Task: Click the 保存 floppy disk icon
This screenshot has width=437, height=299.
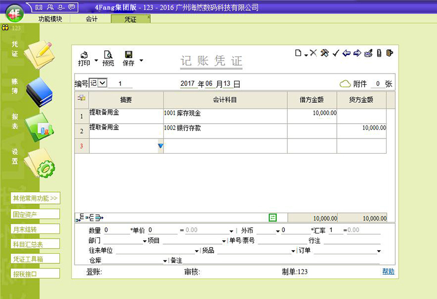Action: coord(128,55)
